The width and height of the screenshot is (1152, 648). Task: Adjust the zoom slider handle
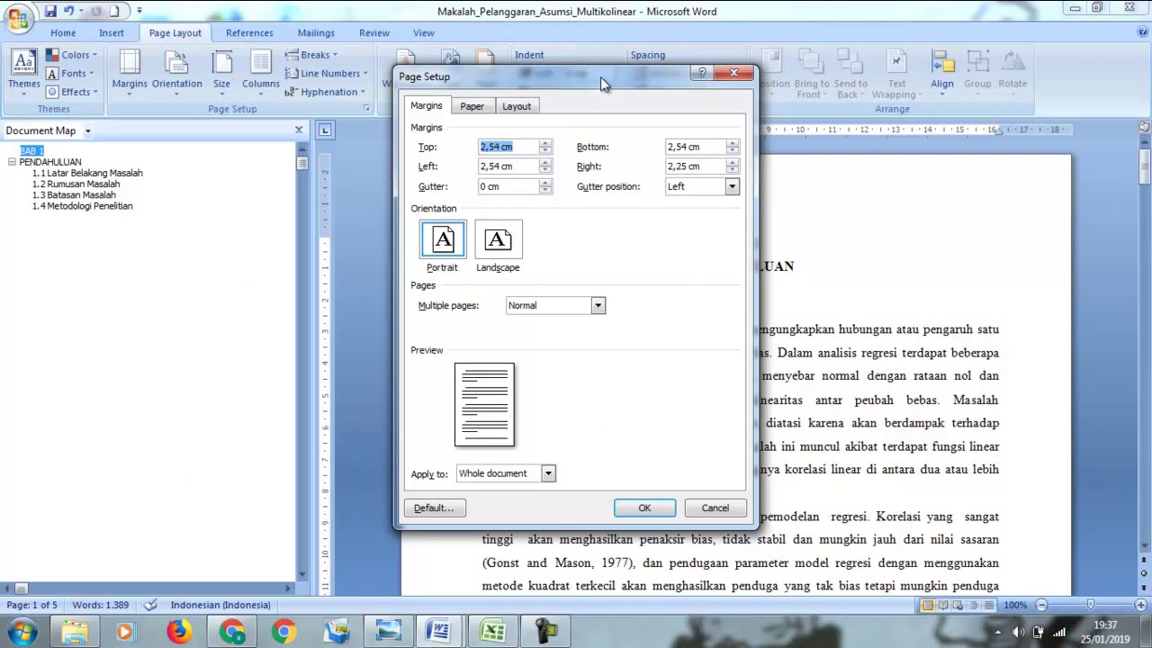point(1091,605)
